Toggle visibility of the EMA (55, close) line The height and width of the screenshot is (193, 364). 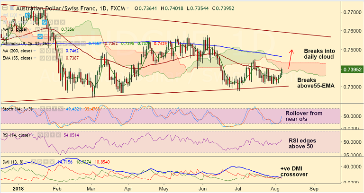(42, 58)
